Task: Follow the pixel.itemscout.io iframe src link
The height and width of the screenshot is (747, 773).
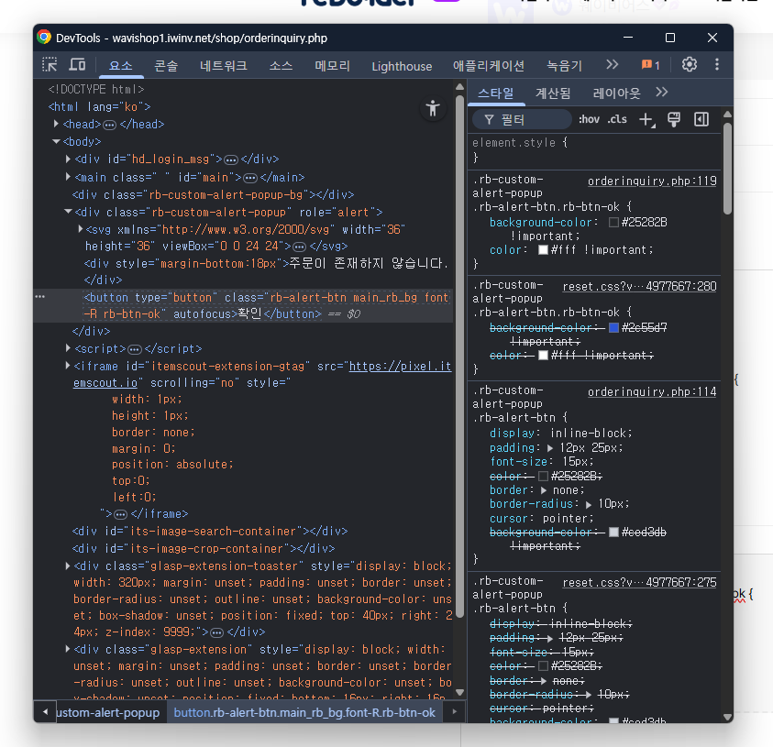Action: (x=400, y=366)
